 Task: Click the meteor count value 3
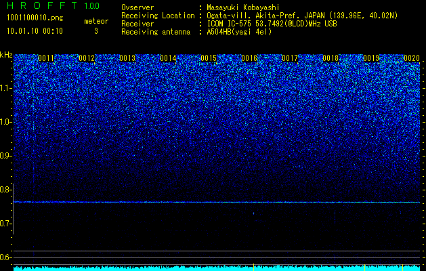(96, 31)
